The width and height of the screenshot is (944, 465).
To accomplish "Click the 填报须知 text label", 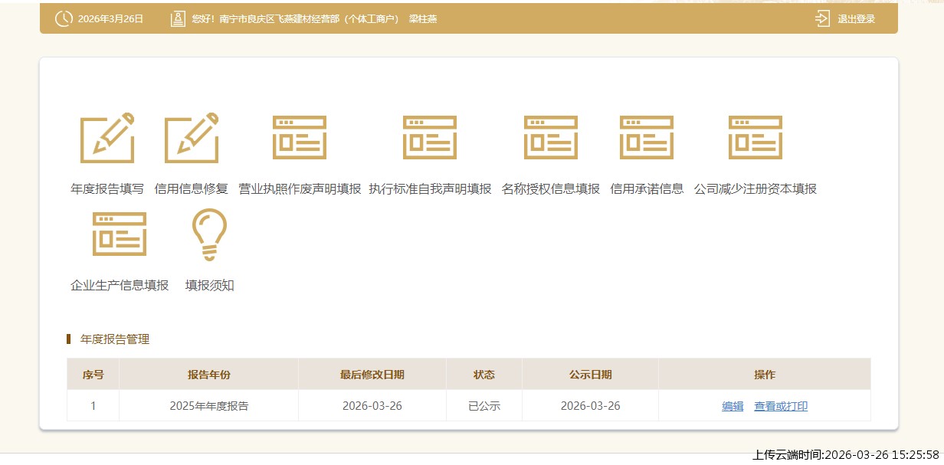I will 209,286.
